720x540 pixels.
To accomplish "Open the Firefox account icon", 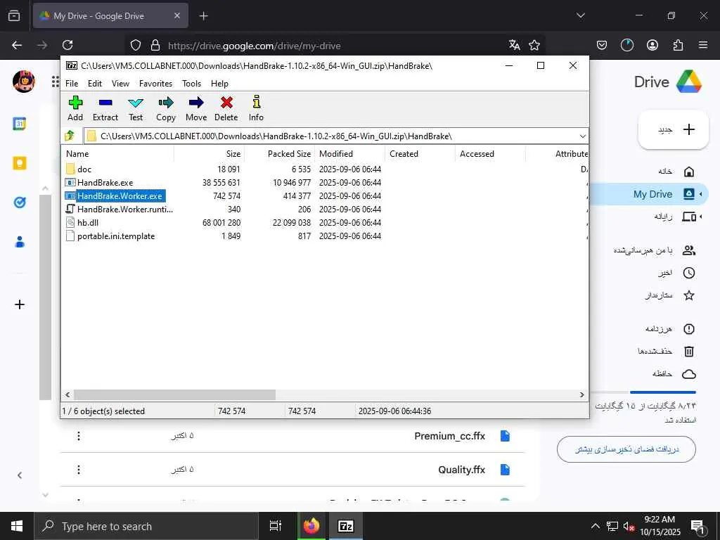I will tap(652, 45).
